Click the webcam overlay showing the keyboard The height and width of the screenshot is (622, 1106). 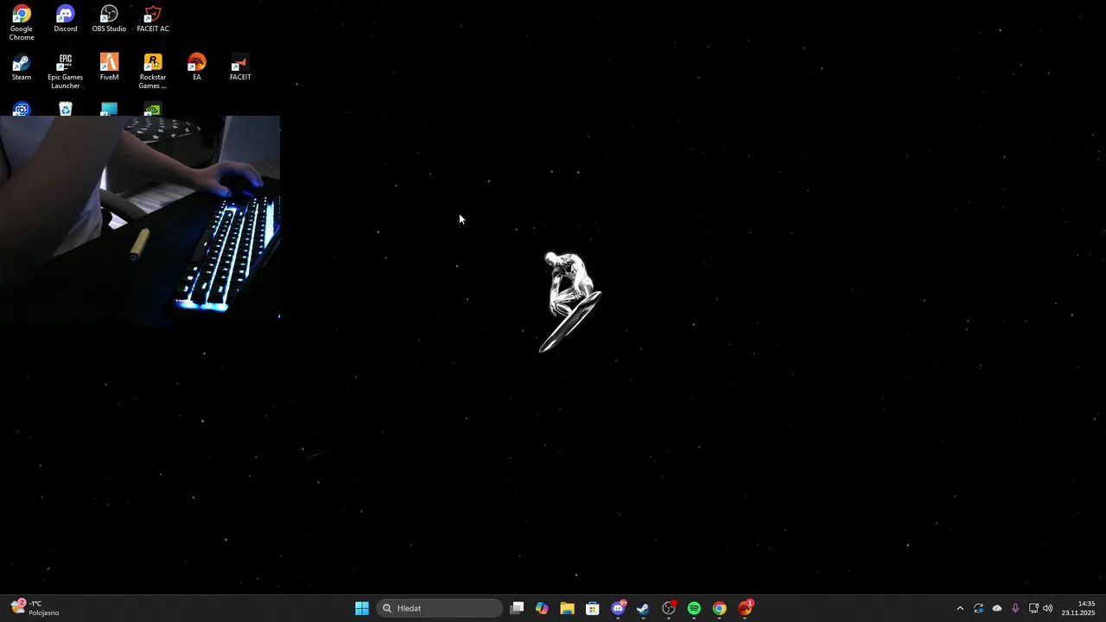click(x=140, y=219)
